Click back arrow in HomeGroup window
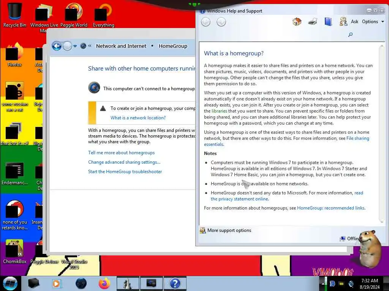The height and width of the screenshot is (291, 389). (57, 46)
